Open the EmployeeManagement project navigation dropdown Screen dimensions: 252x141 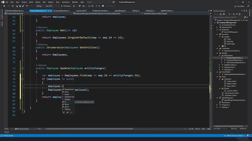tap(38, 14)
